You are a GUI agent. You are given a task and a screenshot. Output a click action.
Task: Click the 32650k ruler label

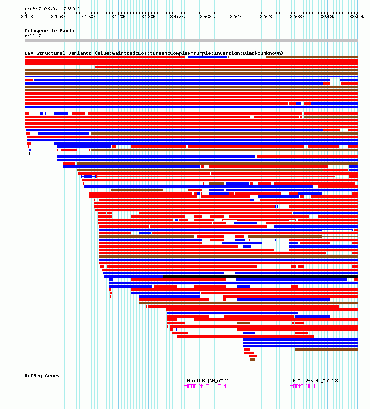tap(357, 17)
